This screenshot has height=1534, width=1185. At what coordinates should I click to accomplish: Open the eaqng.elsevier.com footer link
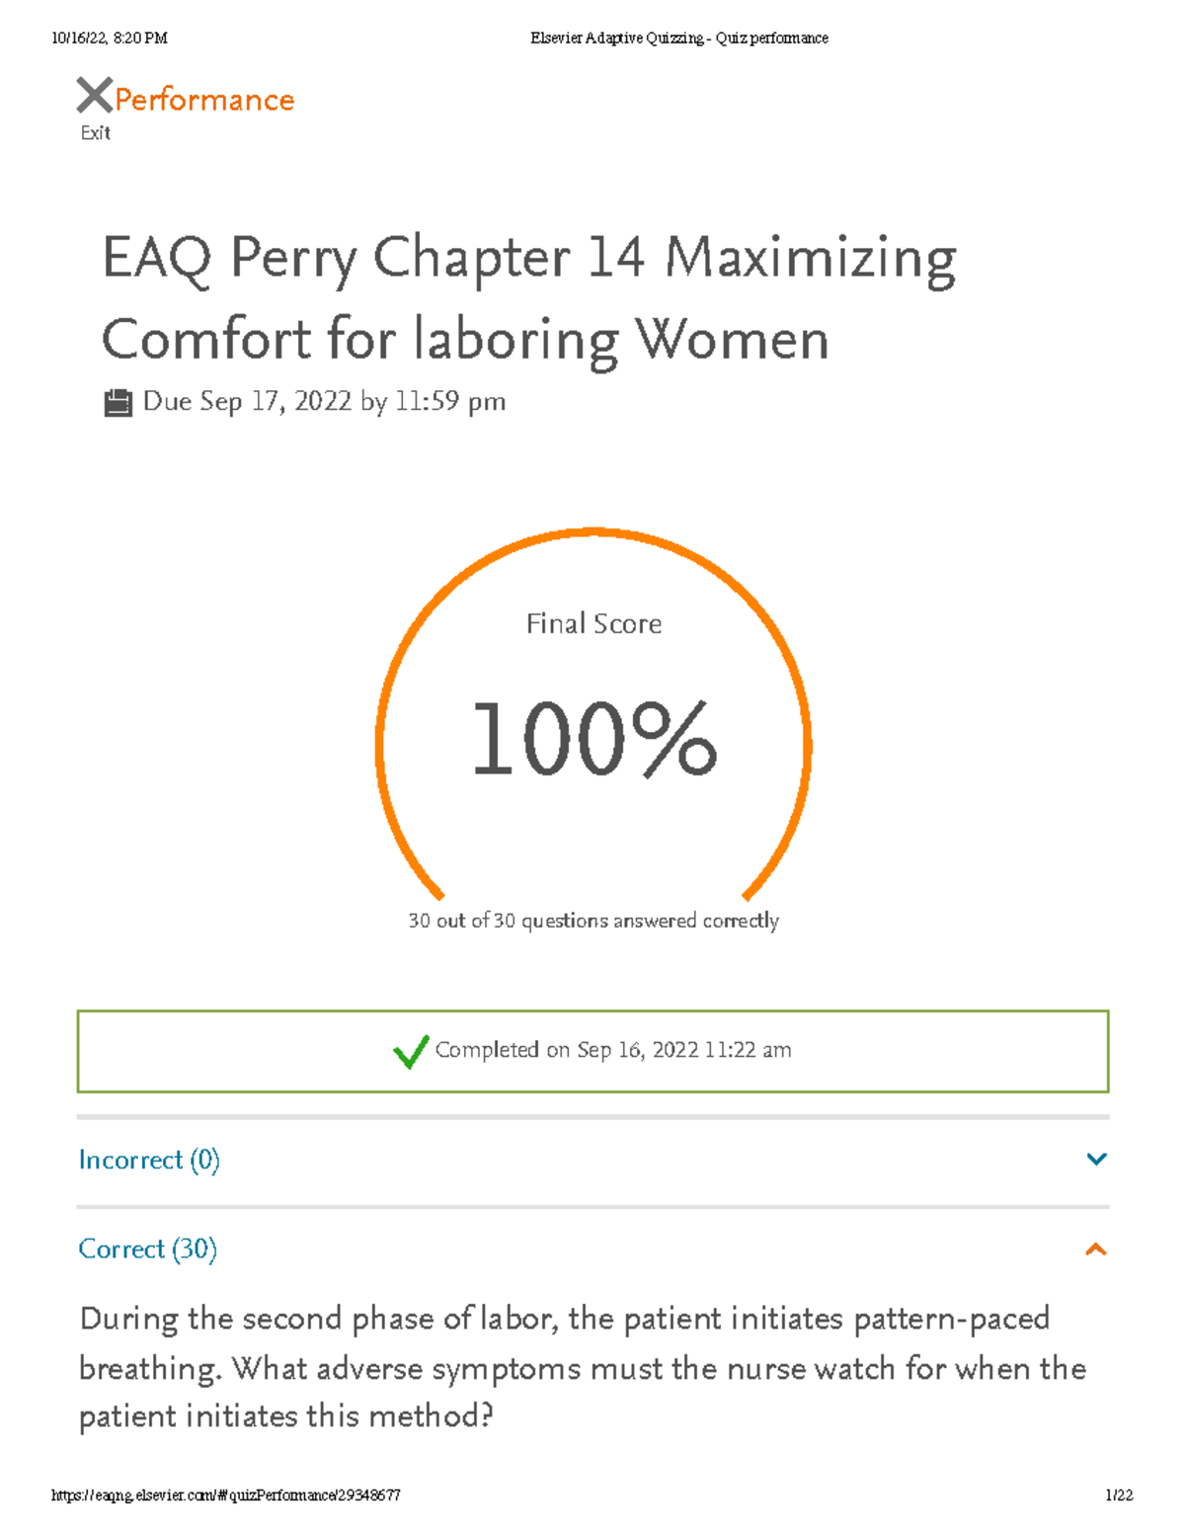(x=225, y=1494)
